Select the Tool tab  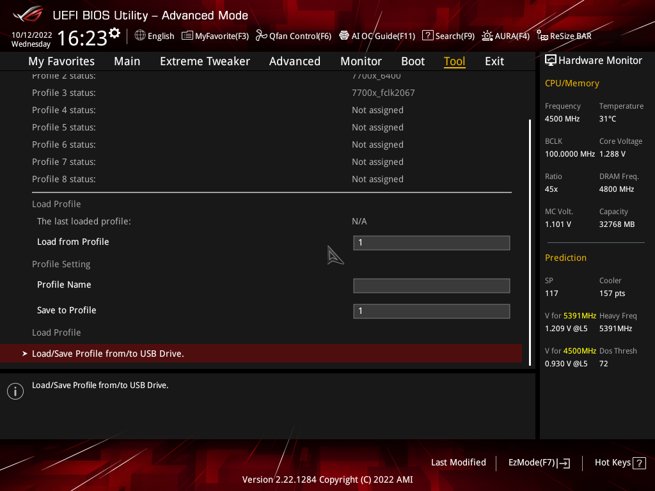[x=454, y=61]
